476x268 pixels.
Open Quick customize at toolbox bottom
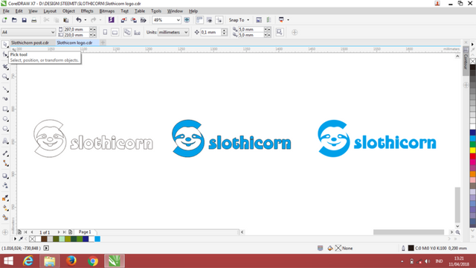5,232
